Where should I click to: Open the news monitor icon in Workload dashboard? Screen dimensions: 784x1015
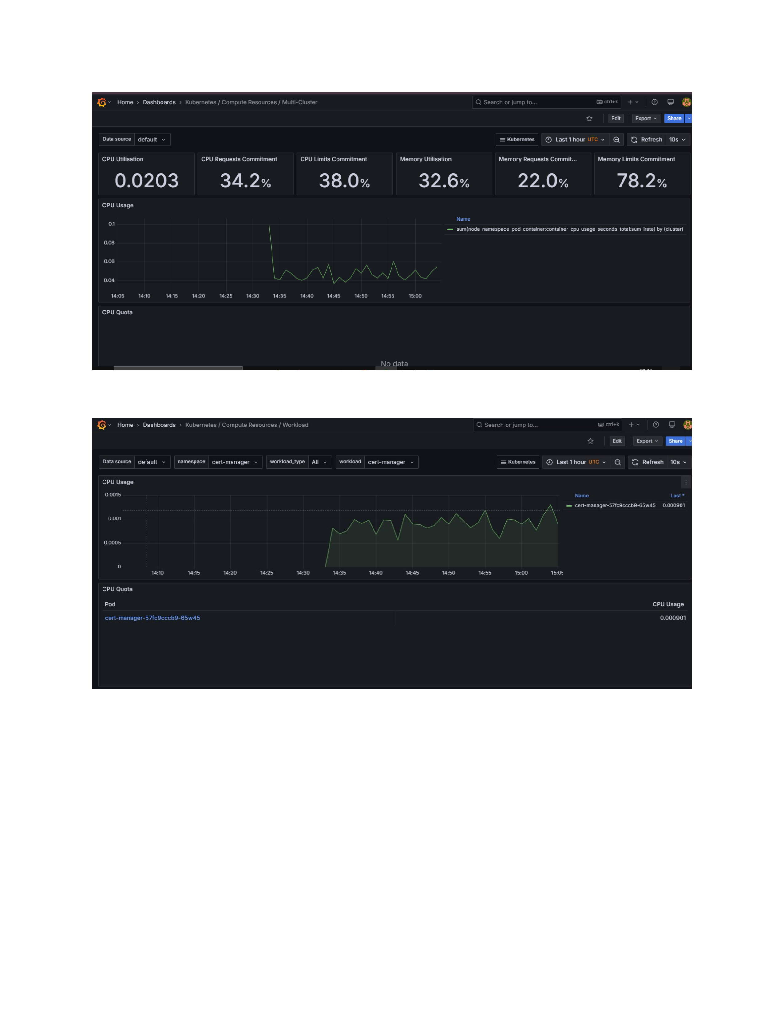[671, 425]
